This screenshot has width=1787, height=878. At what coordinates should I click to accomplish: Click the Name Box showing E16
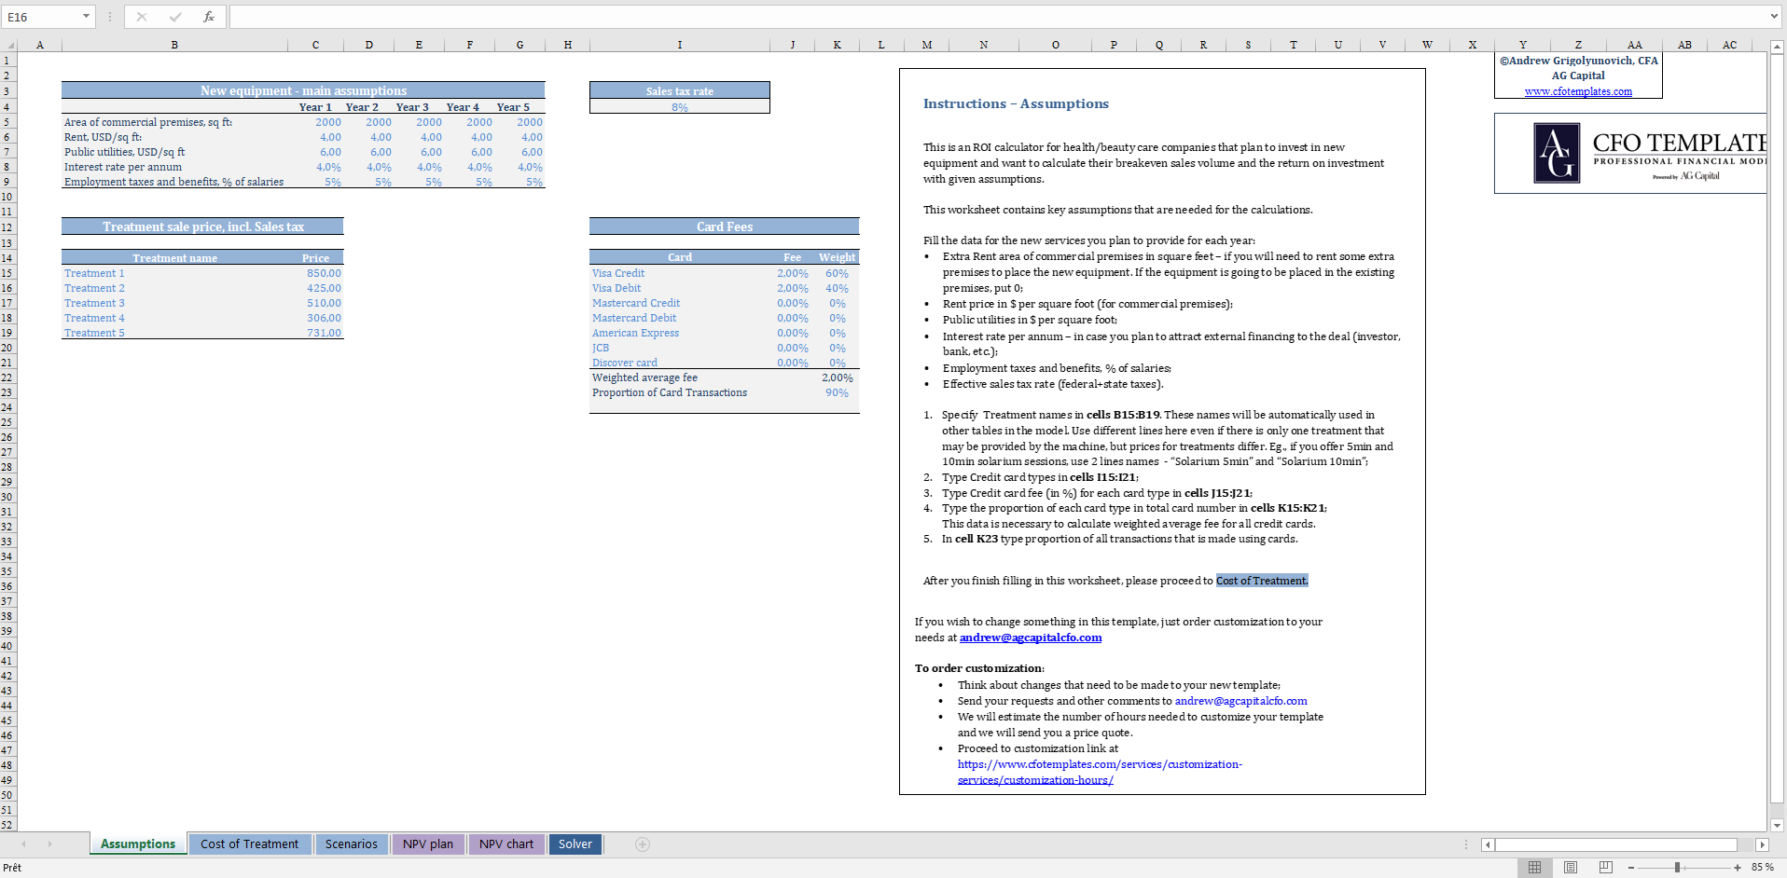pyautogui.click(x=41, y=17)
